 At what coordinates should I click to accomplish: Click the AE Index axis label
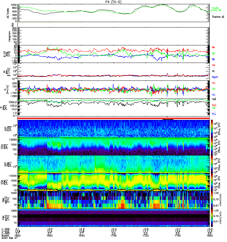click(8, 13)
